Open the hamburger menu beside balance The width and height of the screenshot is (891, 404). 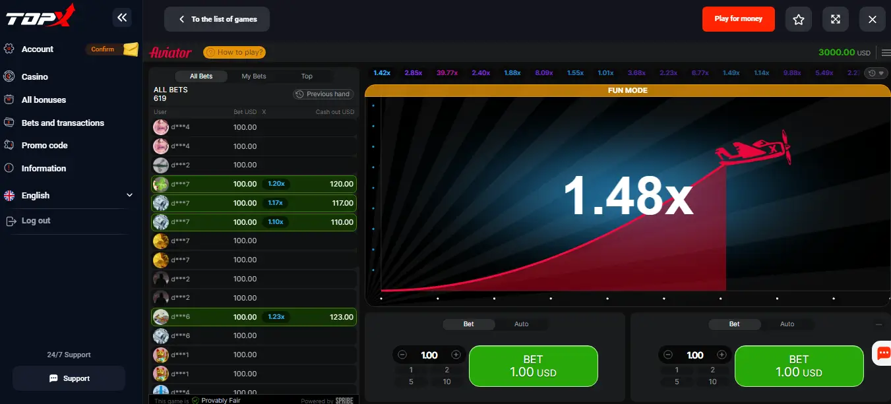(x=885, y=53)
